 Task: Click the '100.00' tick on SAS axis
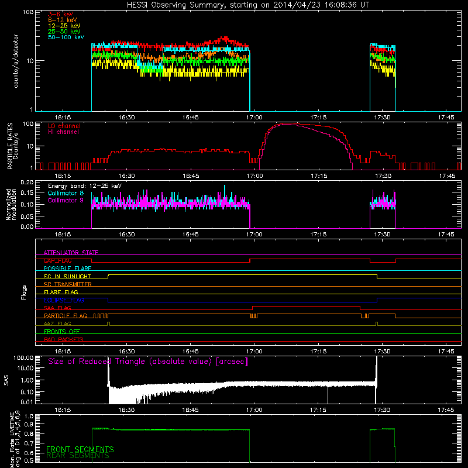23,358
